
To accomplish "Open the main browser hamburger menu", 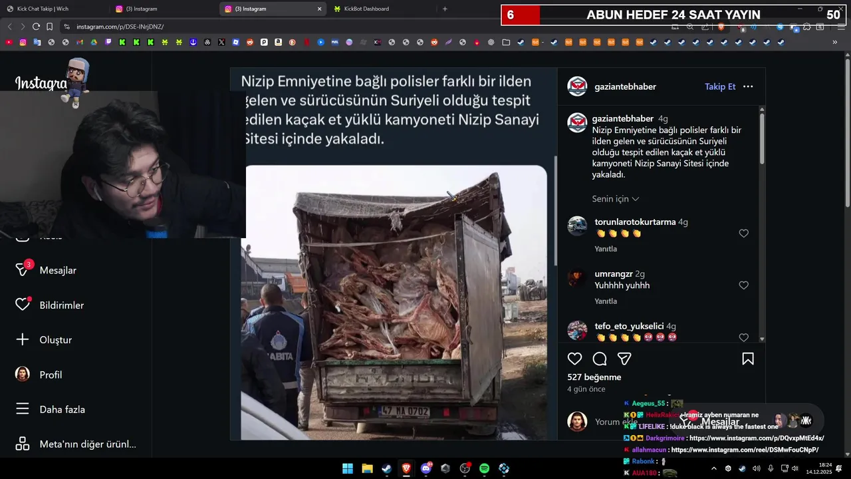I will 841,27.
